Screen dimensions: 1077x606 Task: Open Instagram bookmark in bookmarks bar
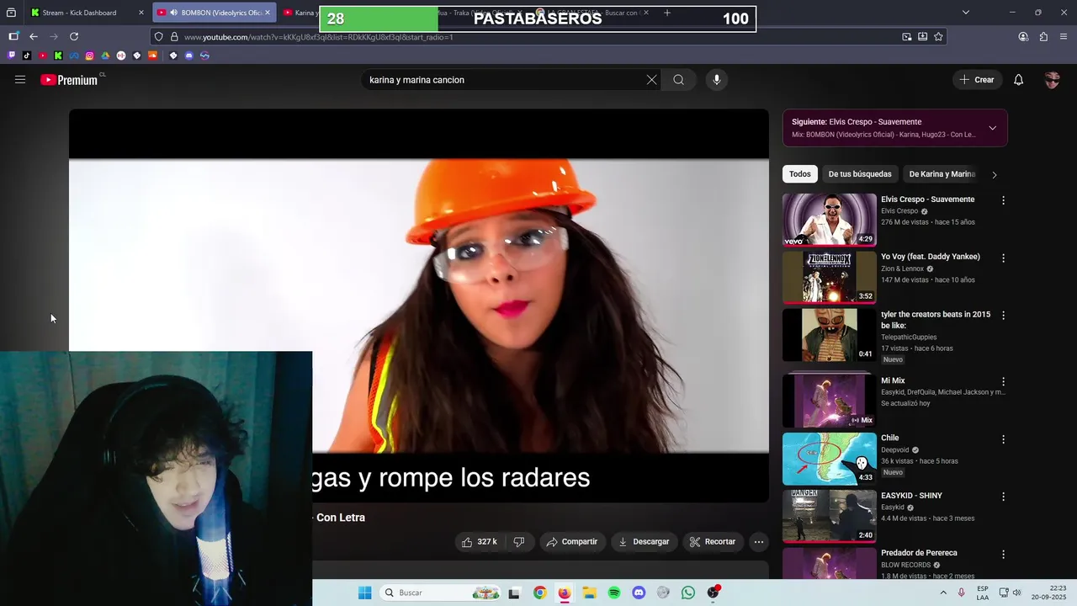coord(89,56)
